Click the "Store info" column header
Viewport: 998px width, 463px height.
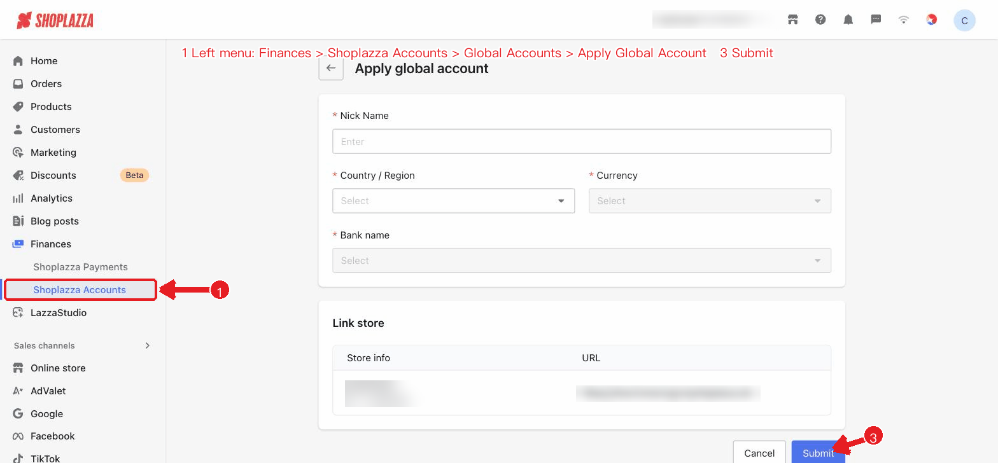pyautogui.click(x=369, y=358)
